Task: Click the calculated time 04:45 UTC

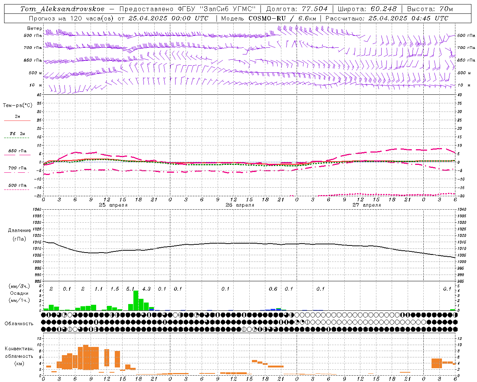Action: 430,18
